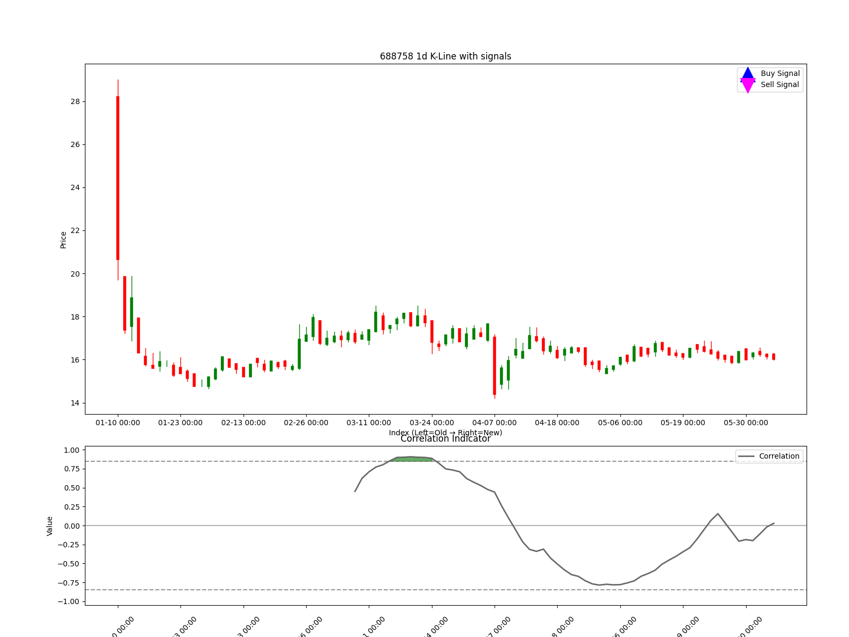Image resolution: width=849 pixels, height=637 pixels.
Task: Click the '04-18 00:00' date tick
Action: (557, 423)
